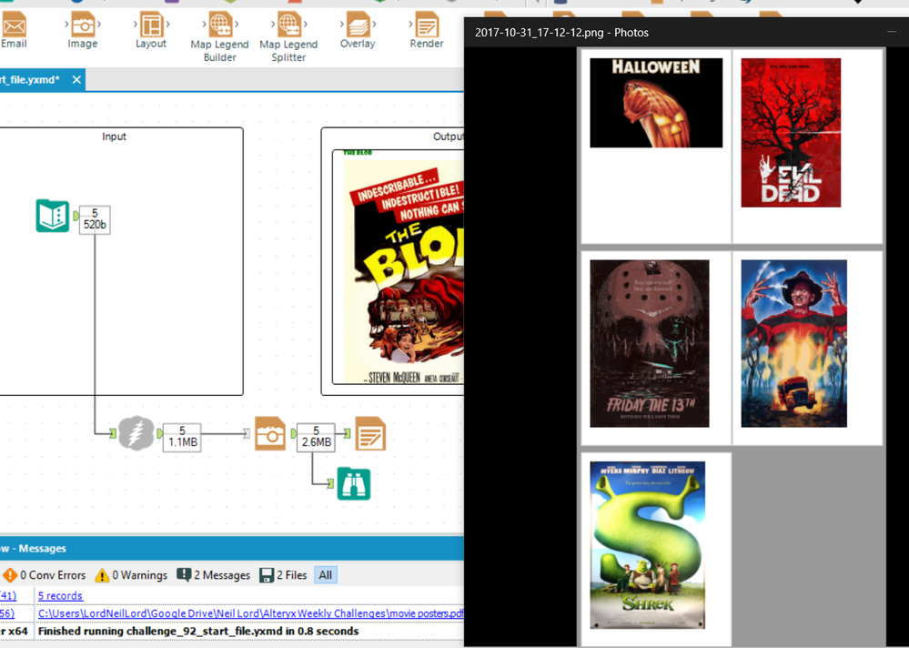This screenshot has height=648, width=909.
Task: Select the Email tool in the palette
Action: click(14, 30)
